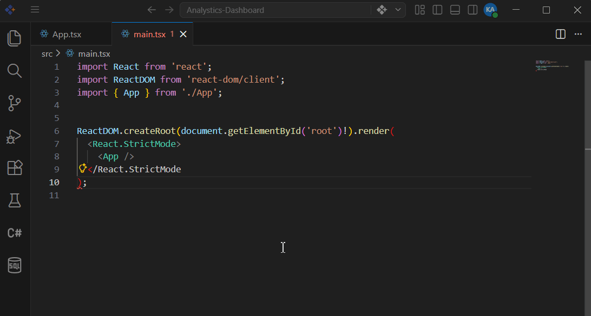591x316 pixels.
Task: Expand the Copilot dropdown chevron
Action: click(398, 10)
